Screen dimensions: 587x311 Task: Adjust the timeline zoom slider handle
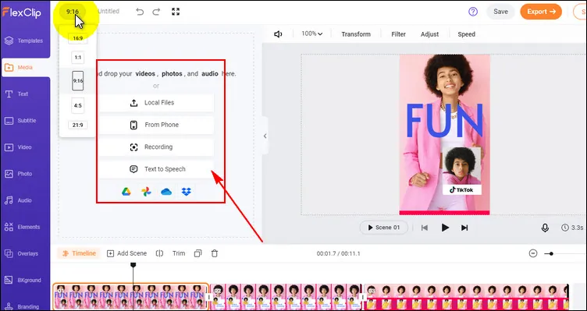[551, 254]
